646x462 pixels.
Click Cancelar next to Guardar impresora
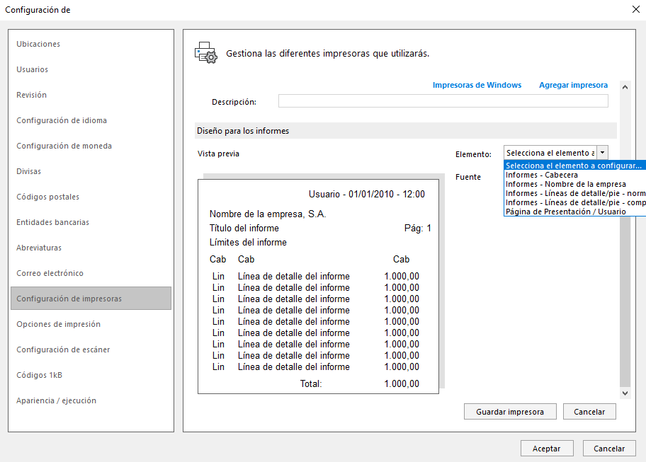589,412
